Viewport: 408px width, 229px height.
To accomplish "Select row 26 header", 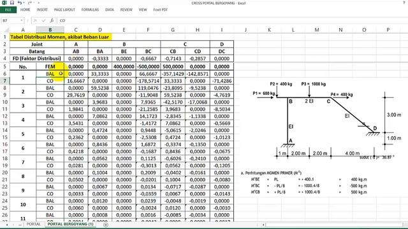I will [x=4, y=215].
